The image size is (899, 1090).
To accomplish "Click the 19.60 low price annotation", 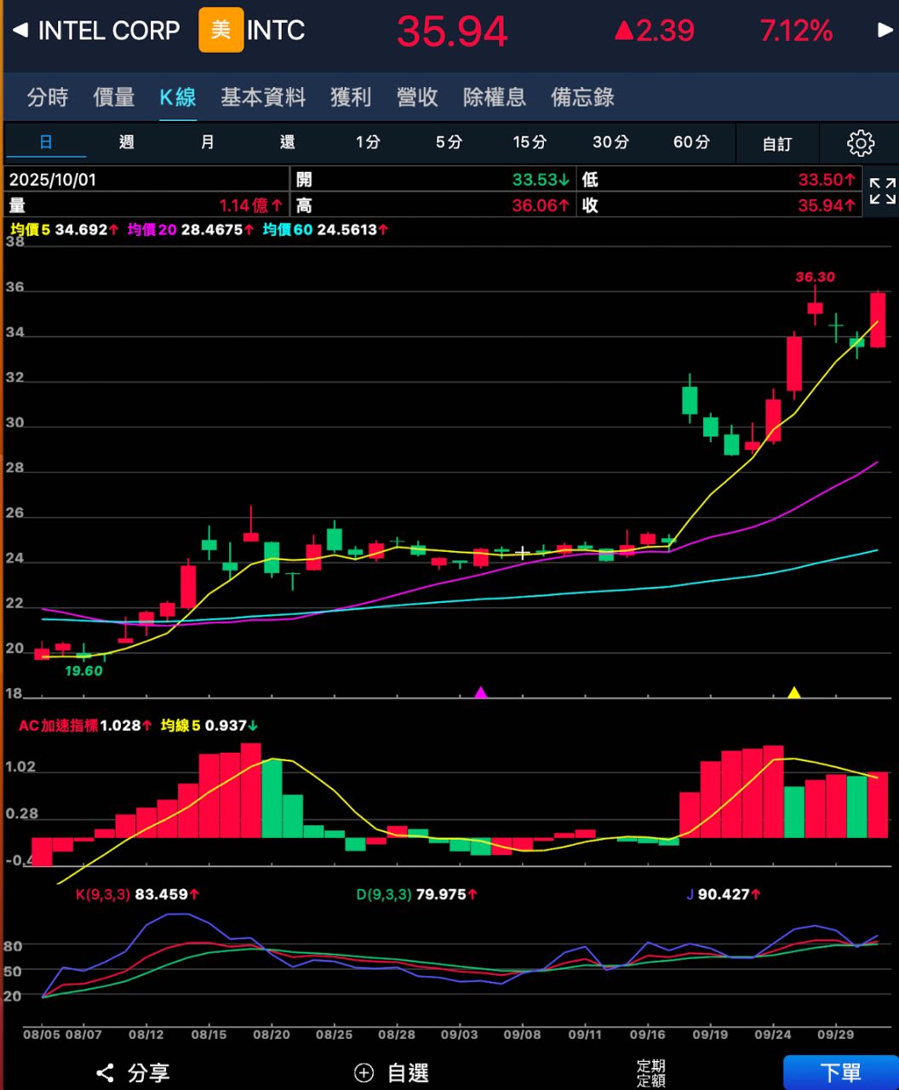I will click(x=83, y=671).
